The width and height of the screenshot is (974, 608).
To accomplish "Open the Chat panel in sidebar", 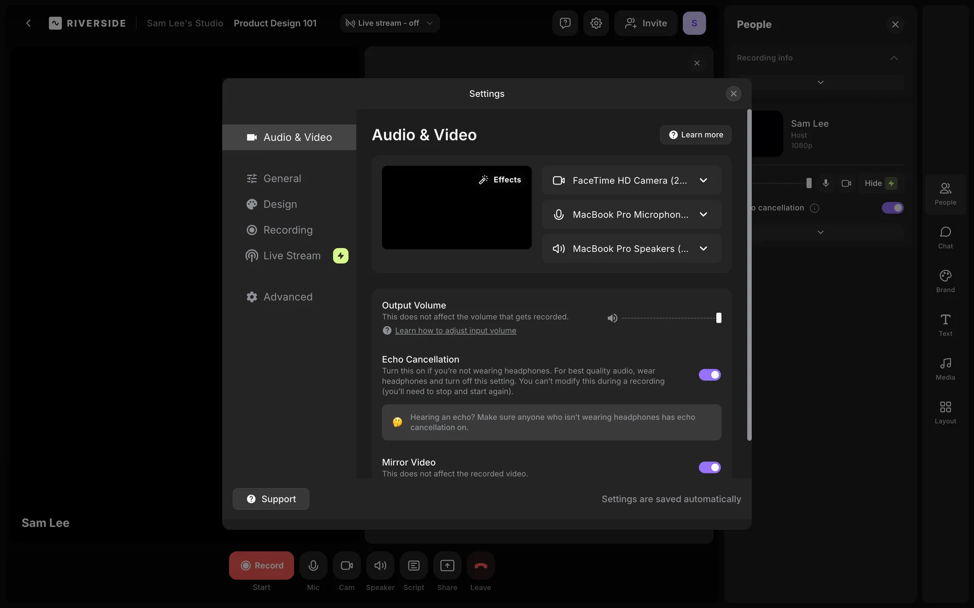I will 945,237.
